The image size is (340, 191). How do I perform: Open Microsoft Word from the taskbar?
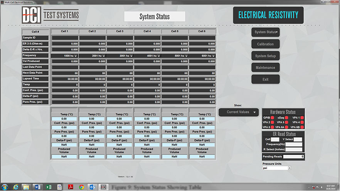38,187
